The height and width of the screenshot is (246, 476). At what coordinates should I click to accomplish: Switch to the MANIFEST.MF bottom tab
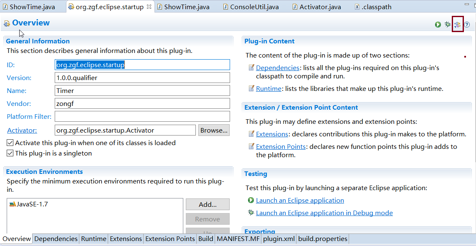point(238,239)
